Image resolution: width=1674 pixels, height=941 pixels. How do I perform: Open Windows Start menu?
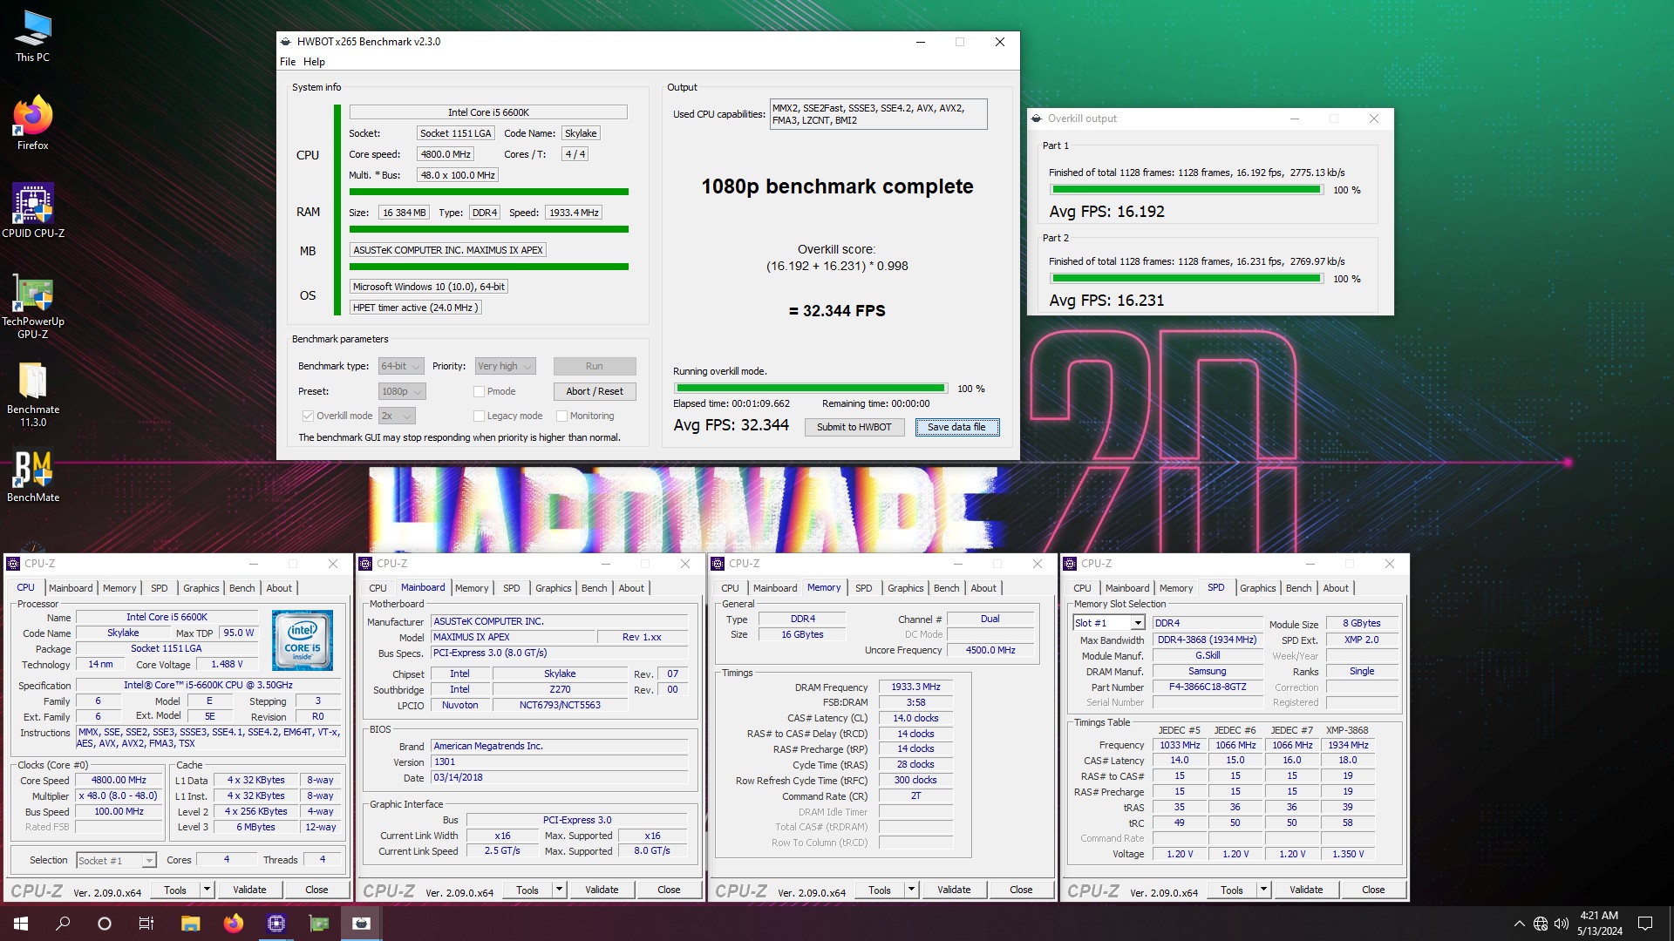coord(21,924)
